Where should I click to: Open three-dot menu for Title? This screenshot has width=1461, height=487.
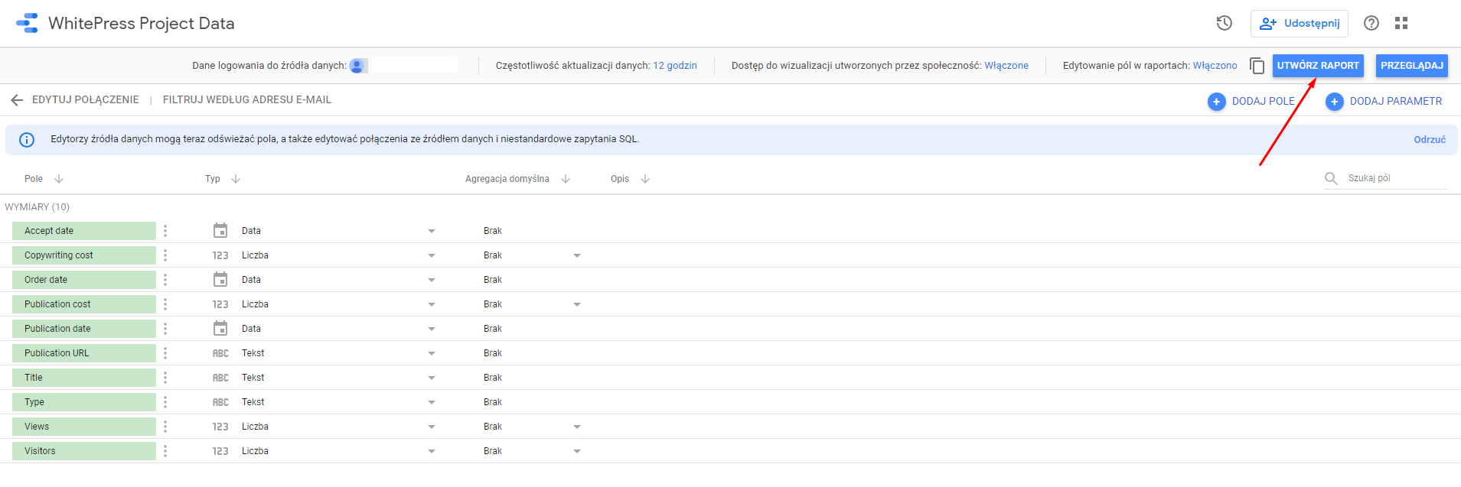165,378
